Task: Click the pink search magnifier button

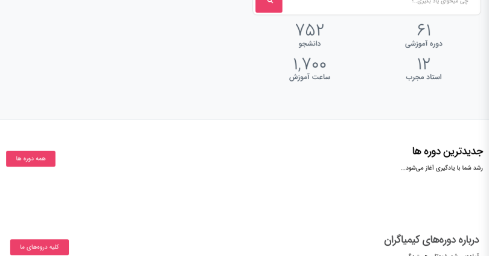Action: (x=269, y=3)
